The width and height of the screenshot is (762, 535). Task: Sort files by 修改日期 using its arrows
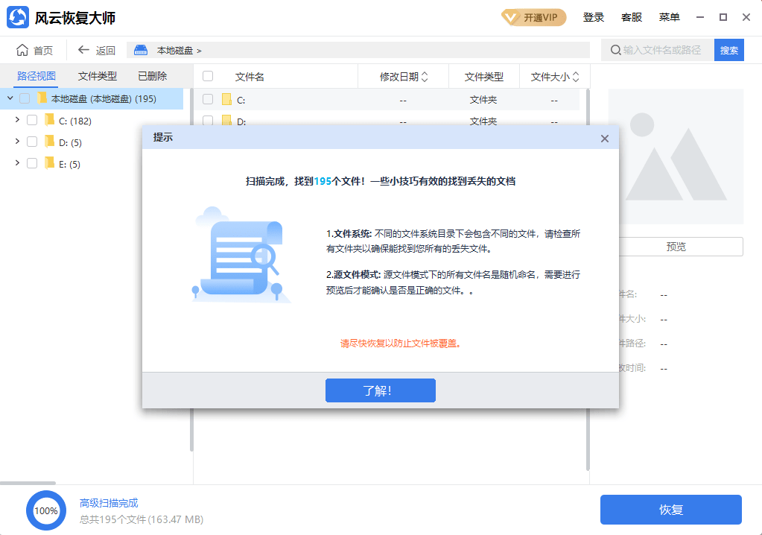pos(423,76)
